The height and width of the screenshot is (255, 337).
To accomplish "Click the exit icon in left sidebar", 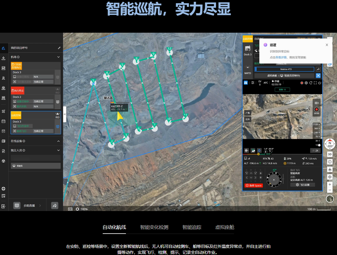I will point(3,206).
